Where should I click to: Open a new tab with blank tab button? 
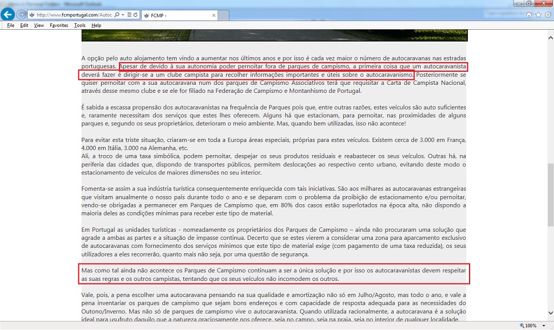tap(223, 15)
